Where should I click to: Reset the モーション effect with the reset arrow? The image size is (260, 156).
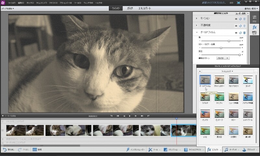click(x=240, y=19)
